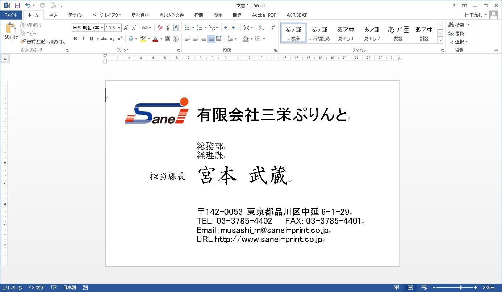Center align the text
Viewport: 502px width, 292px height.
[x=195, y=39]
